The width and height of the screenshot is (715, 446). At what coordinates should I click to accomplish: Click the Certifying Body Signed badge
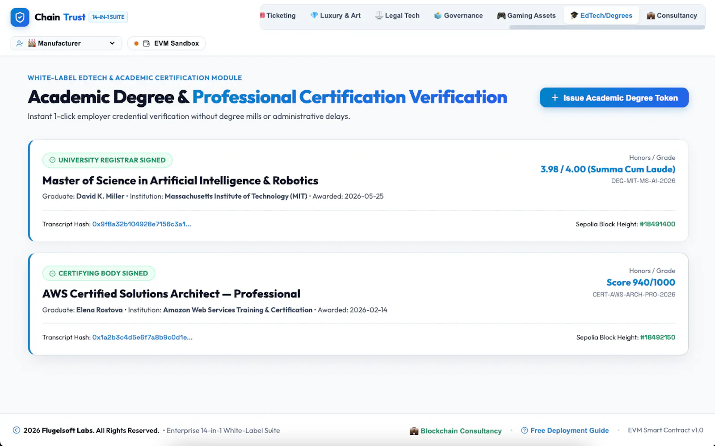[x=99, y=273]
